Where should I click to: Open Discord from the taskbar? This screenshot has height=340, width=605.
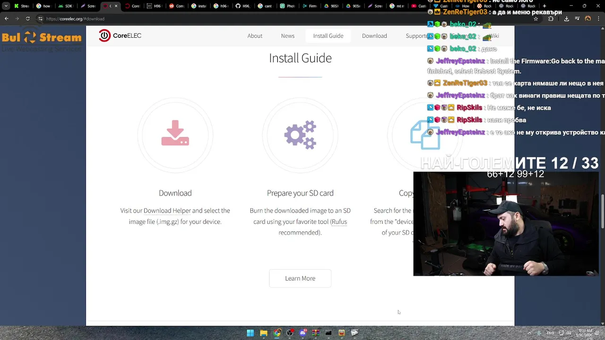(x=303, y=333)
